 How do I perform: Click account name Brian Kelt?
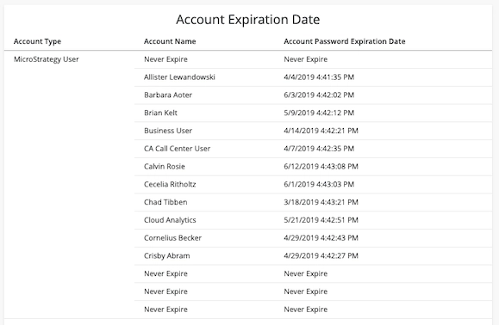coord(160,113)
